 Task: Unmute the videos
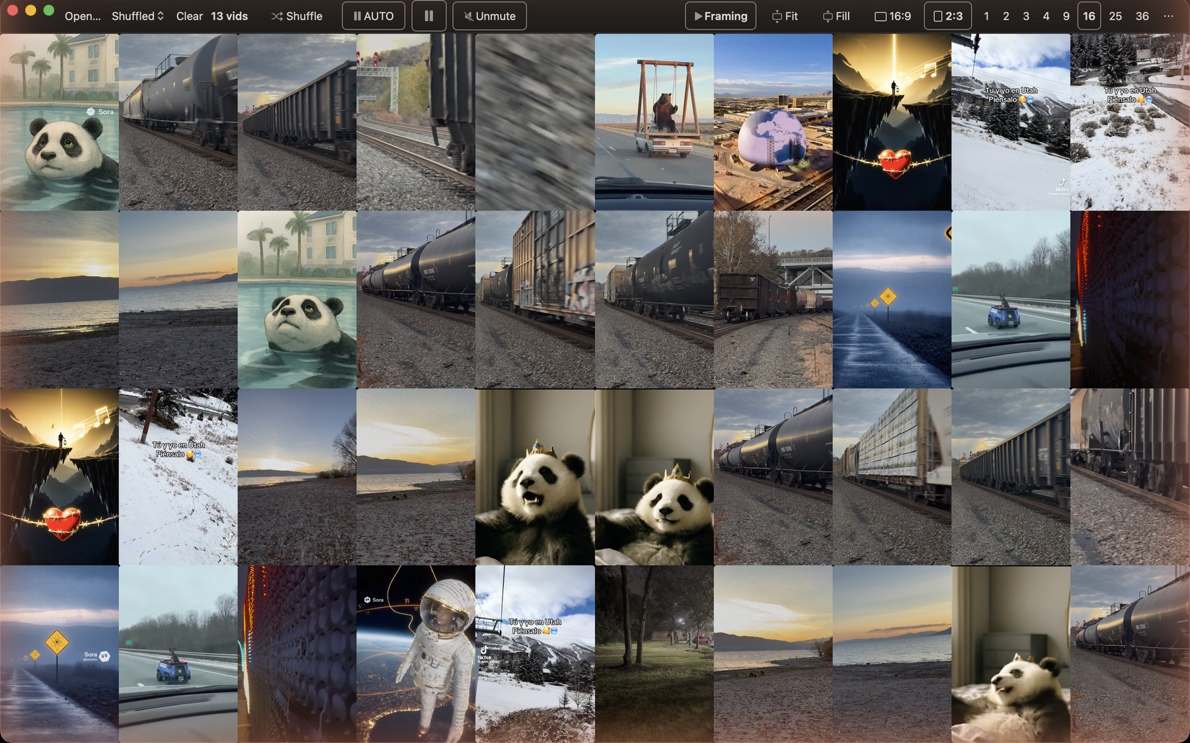489,16
